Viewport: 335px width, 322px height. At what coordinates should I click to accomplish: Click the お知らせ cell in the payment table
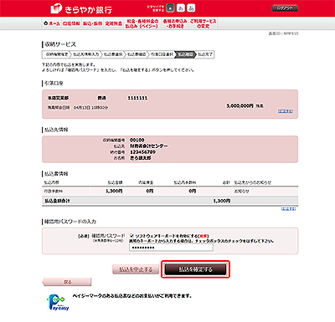pos(241,192)
